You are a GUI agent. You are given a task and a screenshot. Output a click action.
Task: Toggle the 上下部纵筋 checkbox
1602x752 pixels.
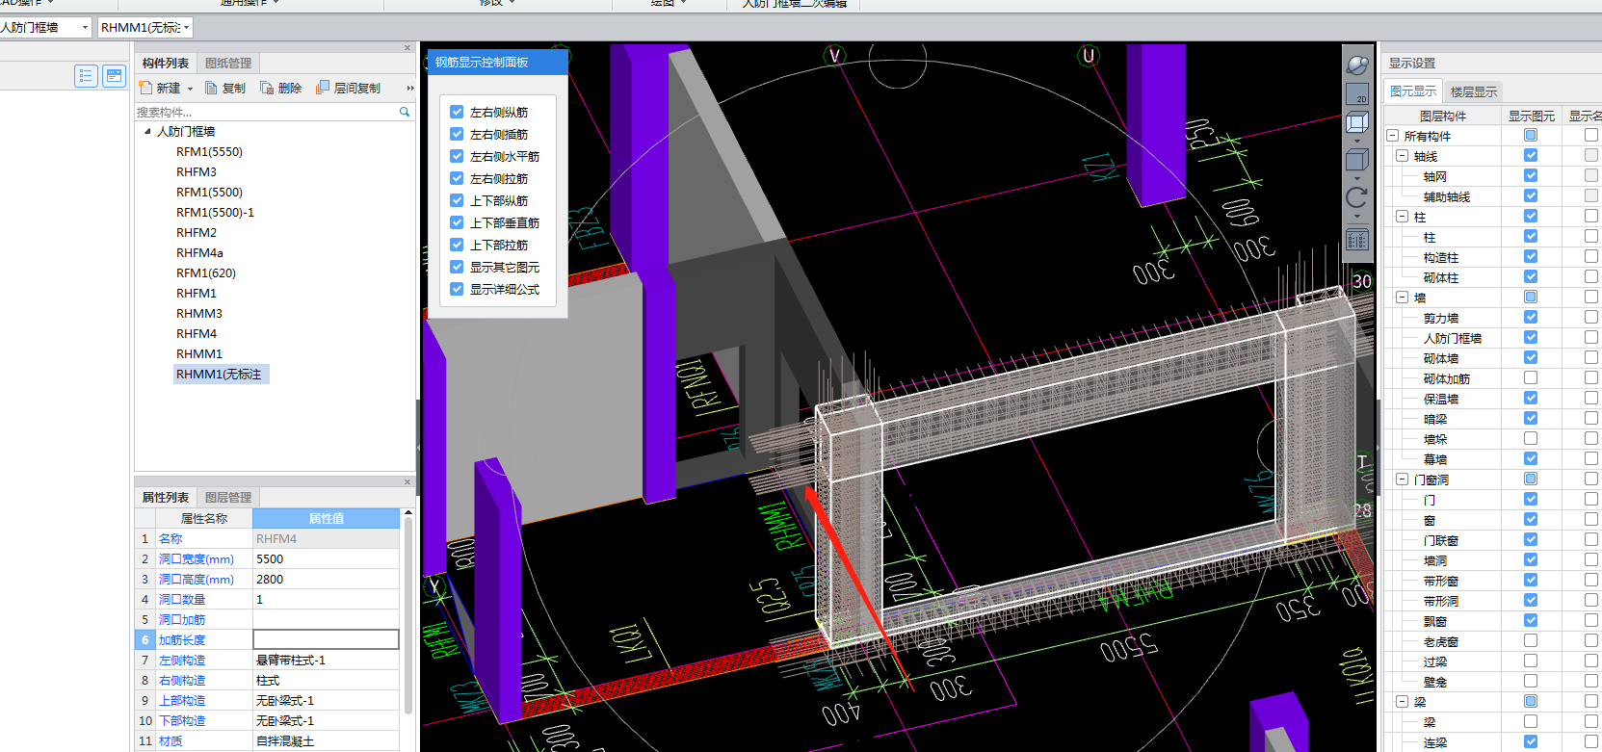coord(457,200)
